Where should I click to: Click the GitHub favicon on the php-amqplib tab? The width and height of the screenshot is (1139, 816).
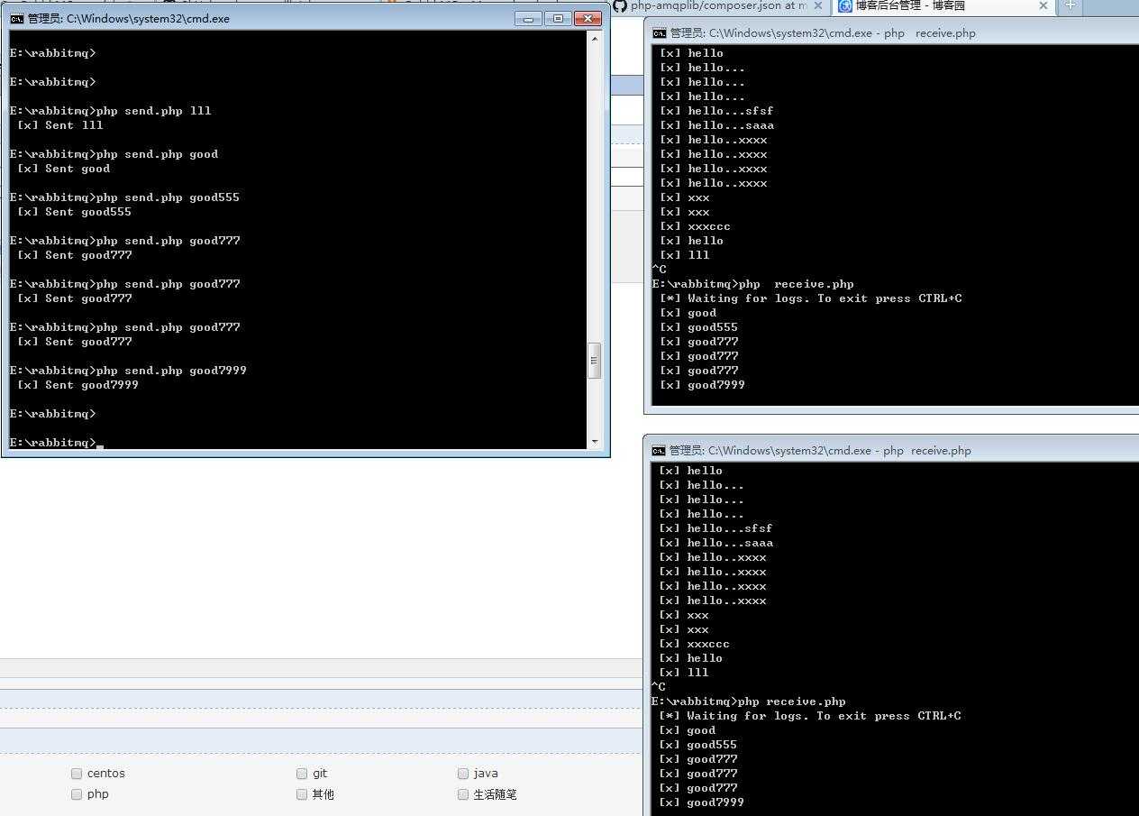click(619, 5)
